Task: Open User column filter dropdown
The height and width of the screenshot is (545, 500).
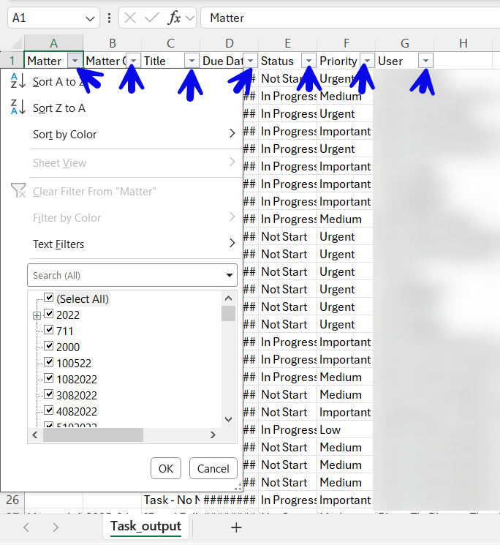Action: point(425,61)
